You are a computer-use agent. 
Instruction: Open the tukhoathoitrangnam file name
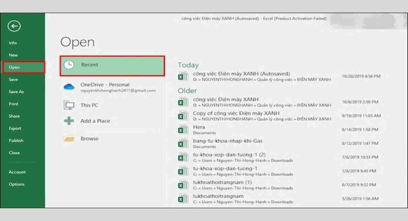pos(218,196)
